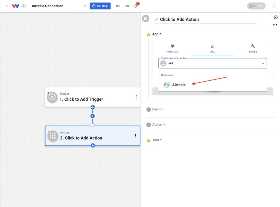The image size is (280, 207).
Task: Click the App warning triangle icon
Action: point(148,34)
